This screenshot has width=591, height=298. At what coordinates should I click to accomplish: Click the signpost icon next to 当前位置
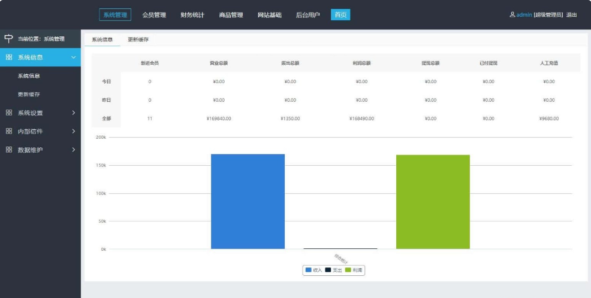(x=8, y=39)
